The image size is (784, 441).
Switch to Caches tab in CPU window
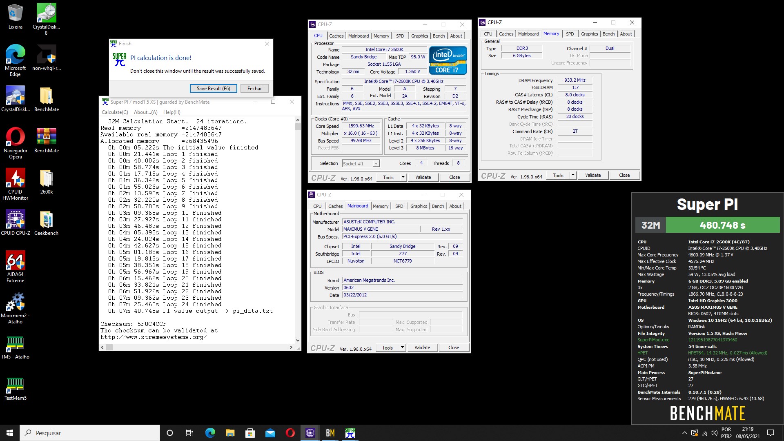(336, 36)
